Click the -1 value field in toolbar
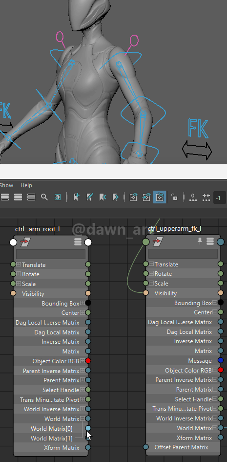The image size is (227, 462). point(219,198)
